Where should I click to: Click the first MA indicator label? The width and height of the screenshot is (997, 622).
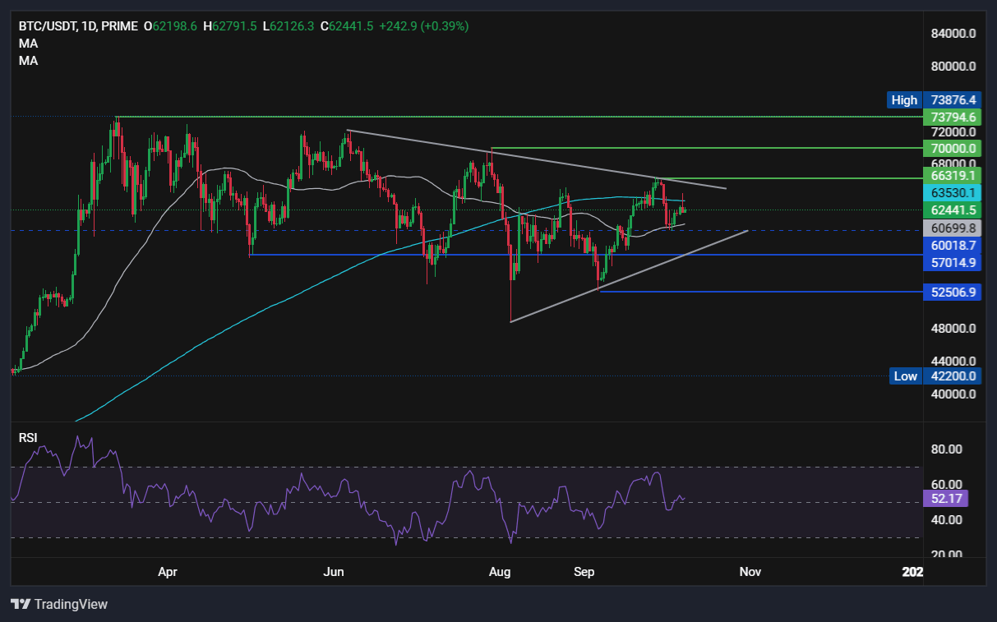(28, 44)
